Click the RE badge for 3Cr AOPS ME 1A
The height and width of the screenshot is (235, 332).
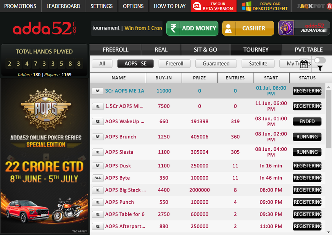tap(98, 91)
